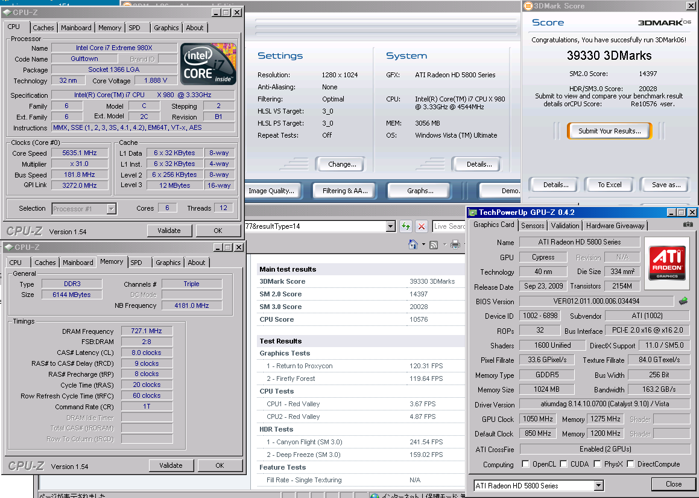This screenshot has width=699, height=498.
Task: Click 'Fill Rate - Single Texturing' row
Action: [361, 480]
